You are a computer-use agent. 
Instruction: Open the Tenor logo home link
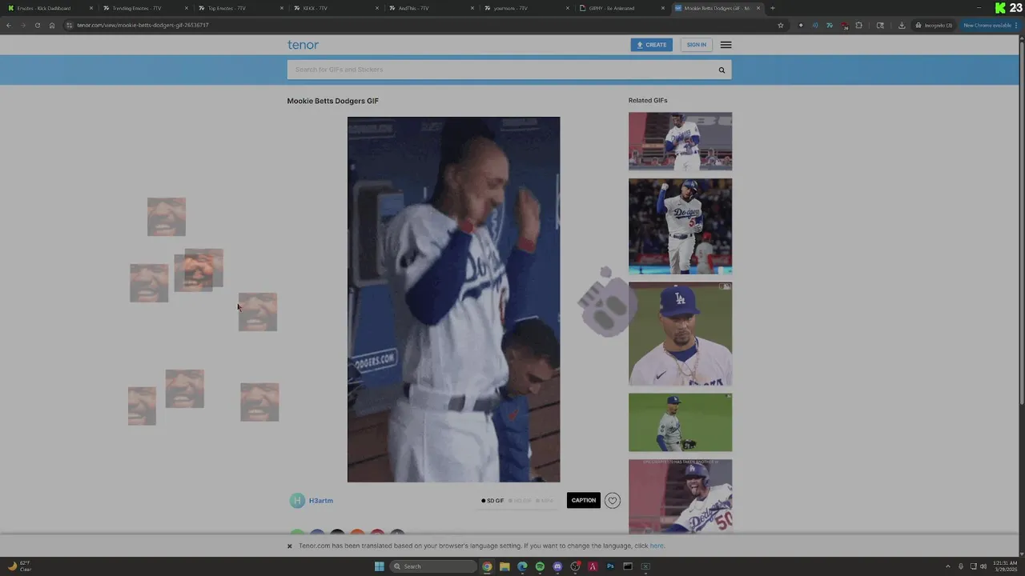[303, 45]
